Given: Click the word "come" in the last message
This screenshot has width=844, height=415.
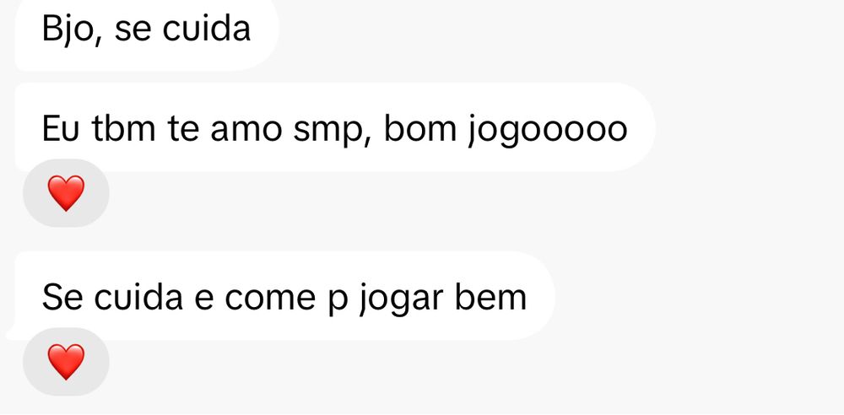Looking at the screenshot, I should coord(270,299).
